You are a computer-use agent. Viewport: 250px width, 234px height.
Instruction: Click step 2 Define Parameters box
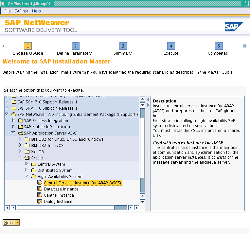pos(75,46)
